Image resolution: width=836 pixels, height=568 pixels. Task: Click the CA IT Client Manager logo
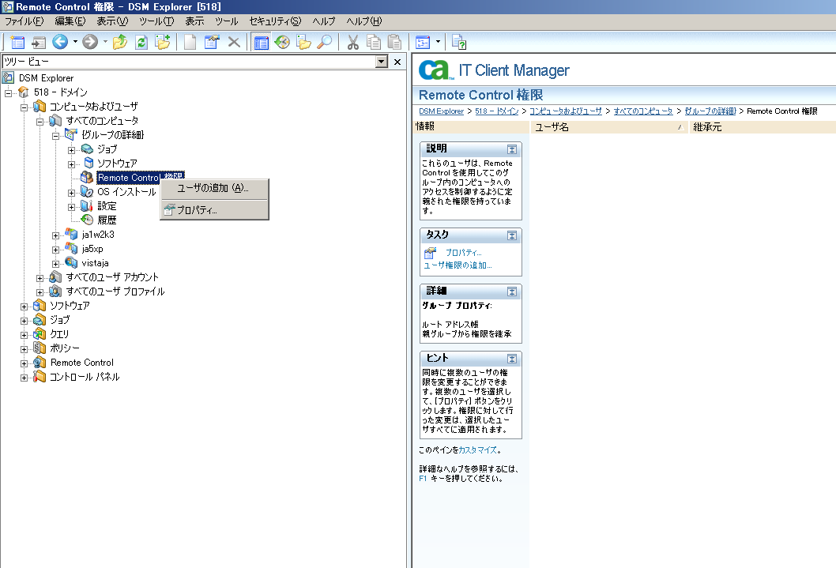(494, 70)
